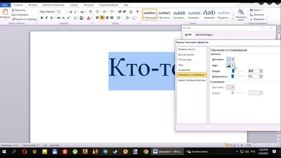Switch to the Вставка ribbon tab
Screen dimensions: 281x158
pos(33,5)
